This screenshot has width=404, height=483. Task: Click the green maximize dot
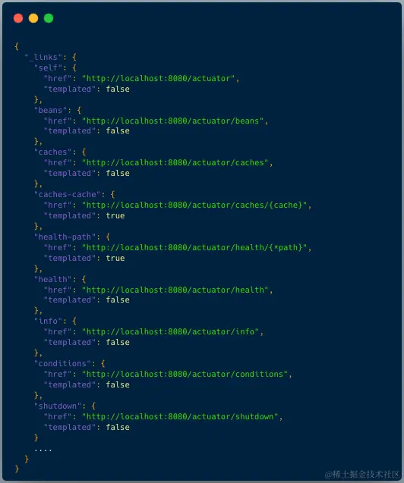point(49,18)
